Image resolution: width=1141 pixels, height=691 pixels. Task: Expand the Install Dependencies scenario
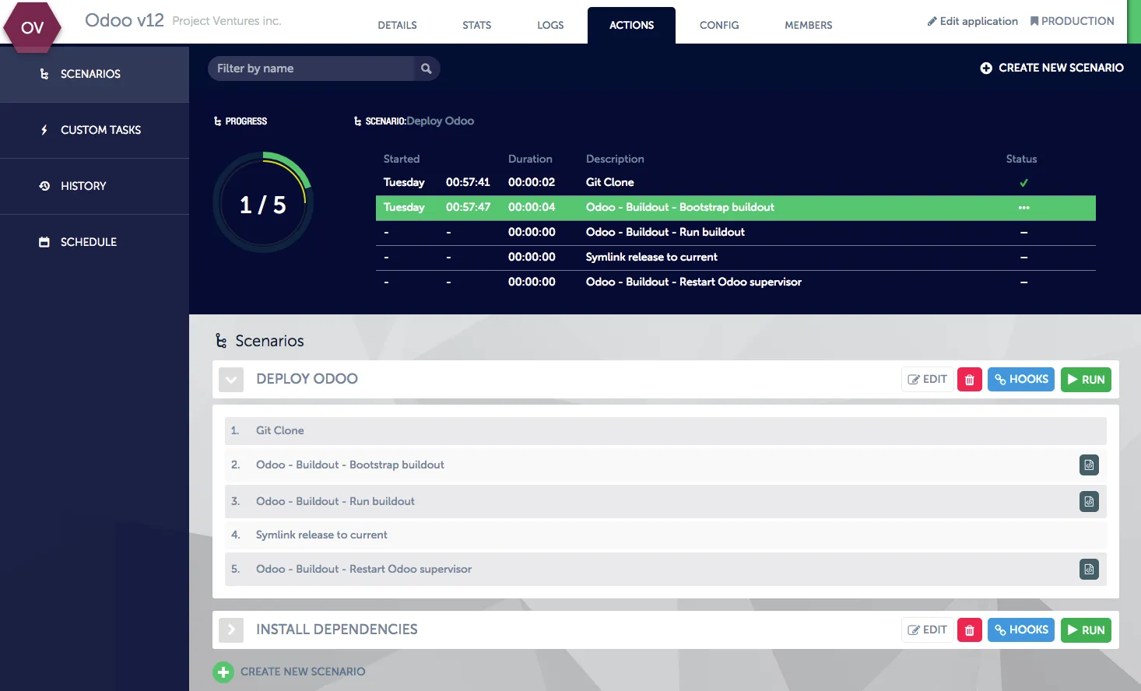(231, 630)
